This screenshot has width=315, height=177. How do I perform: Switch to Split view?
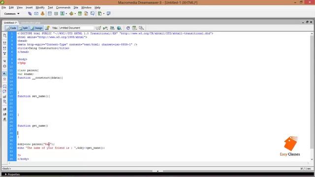tap(23, 28)
